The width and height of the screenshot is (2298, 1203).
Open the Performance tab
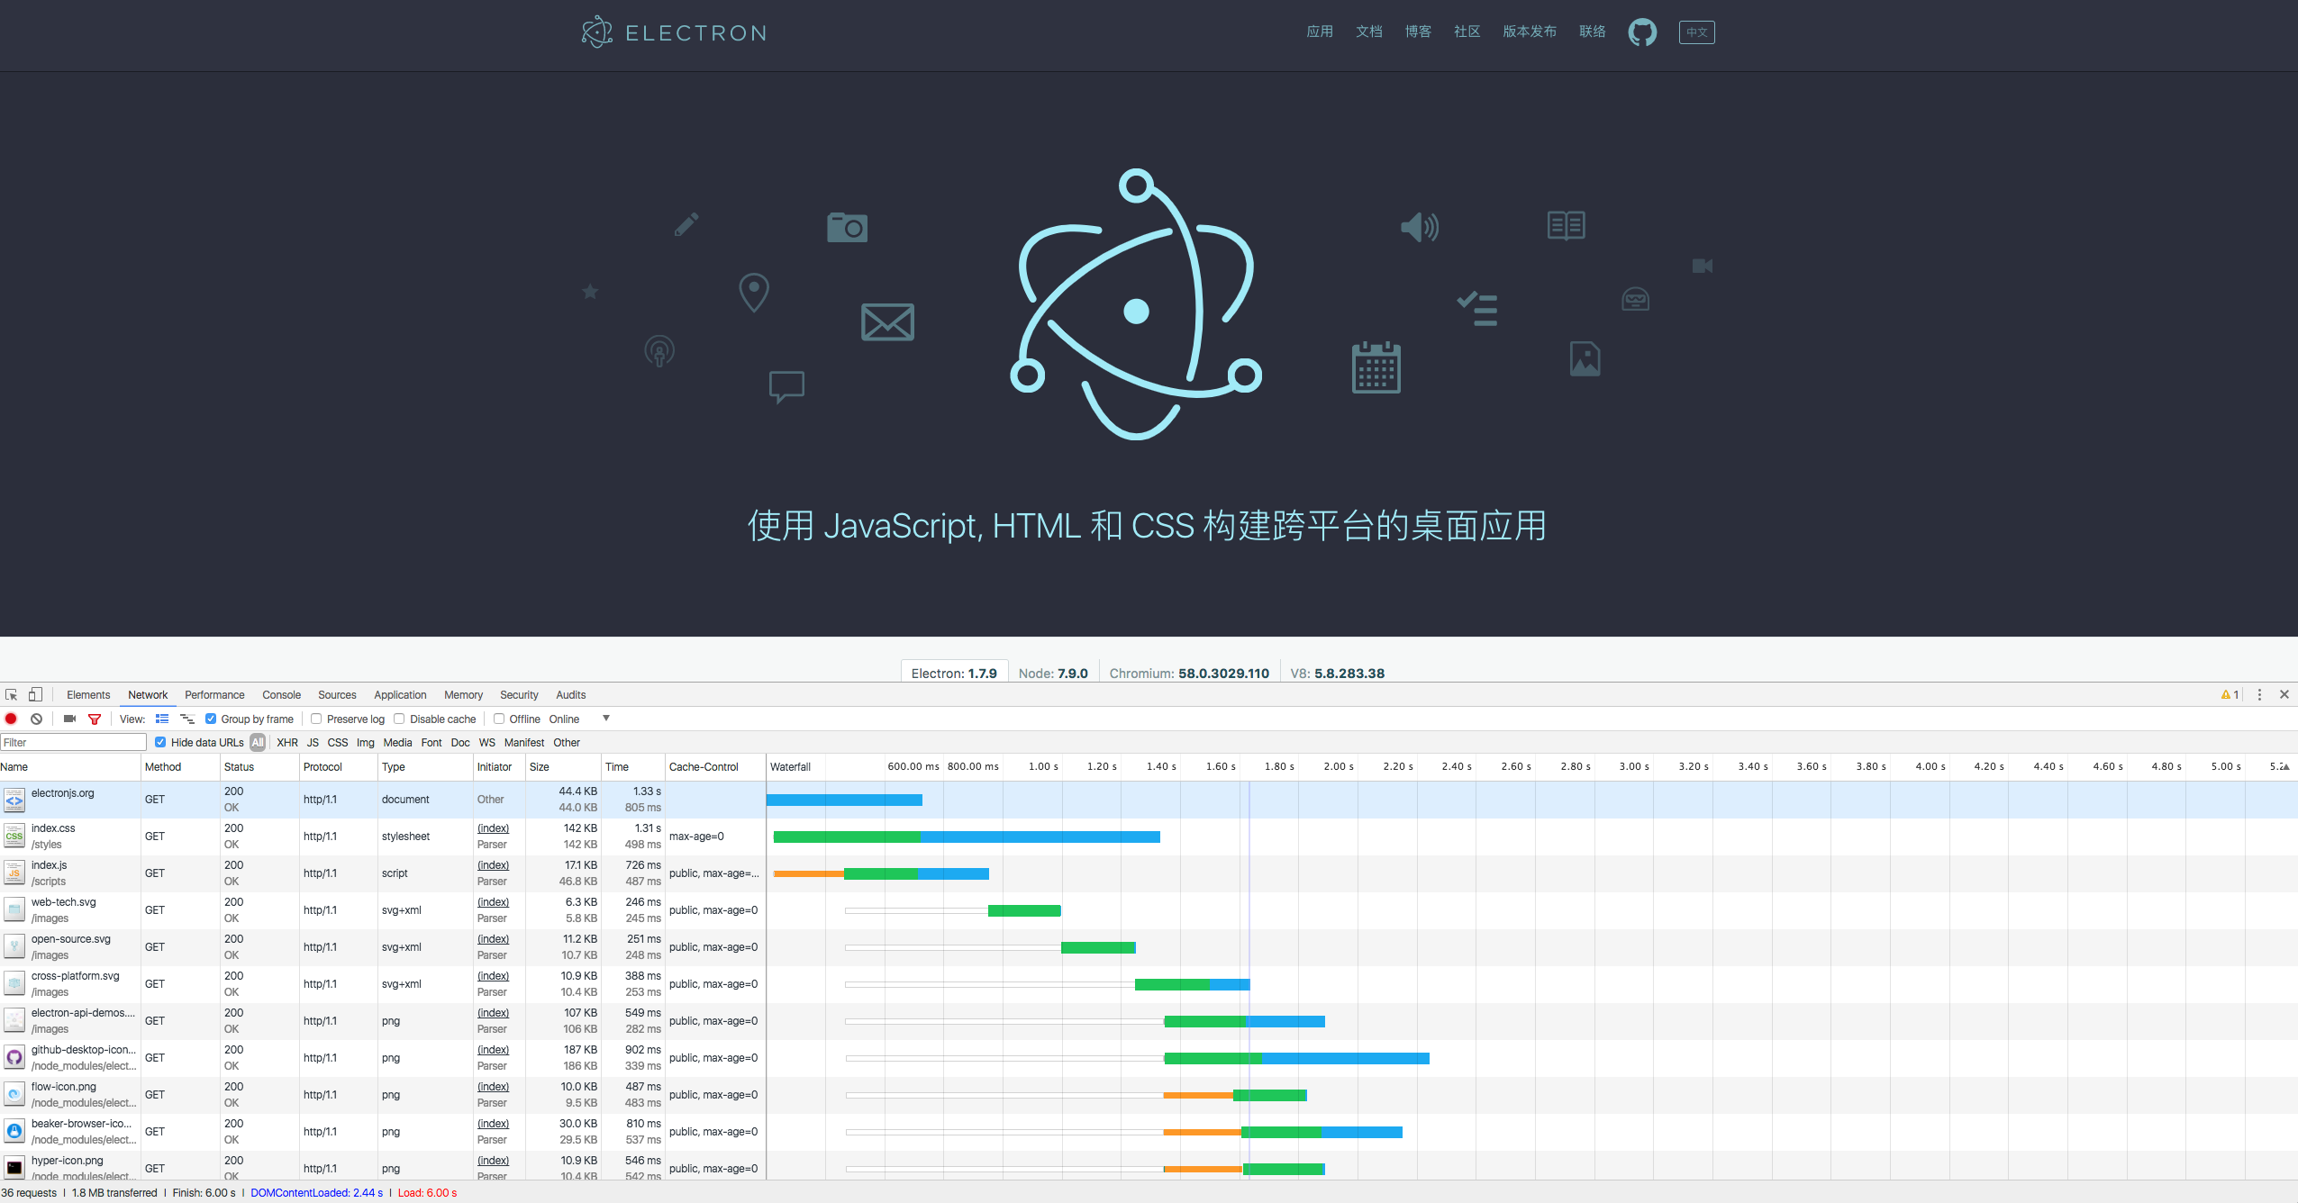click(214, 694)
